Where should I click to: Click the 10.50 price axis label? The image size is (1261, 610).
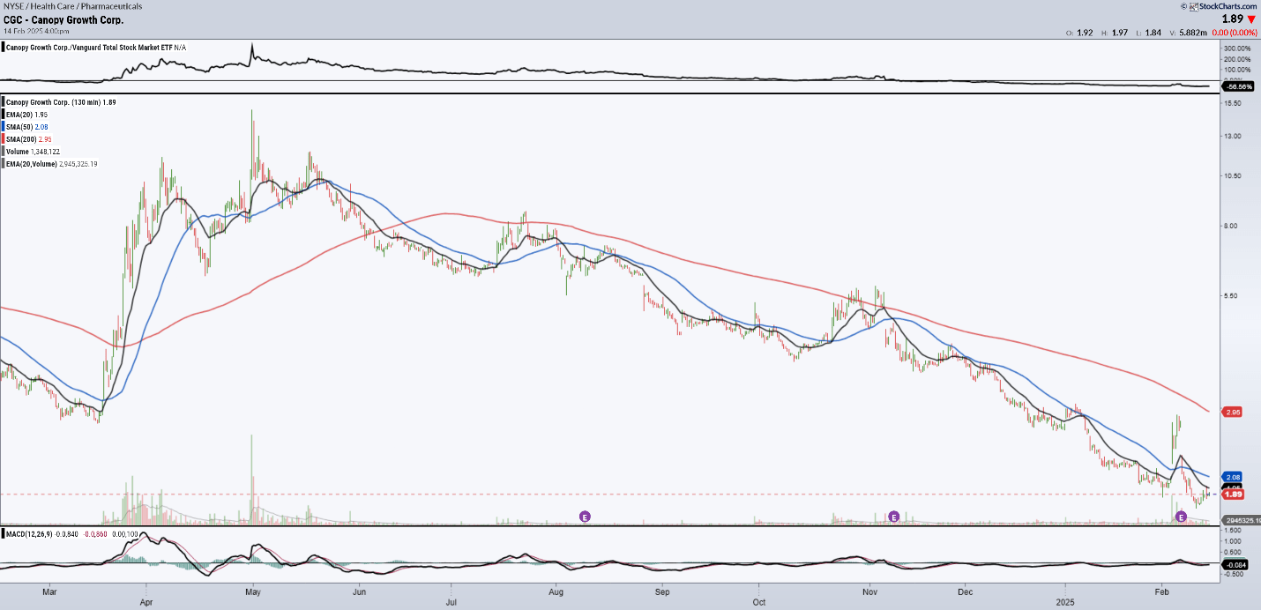pos(1233,175)
